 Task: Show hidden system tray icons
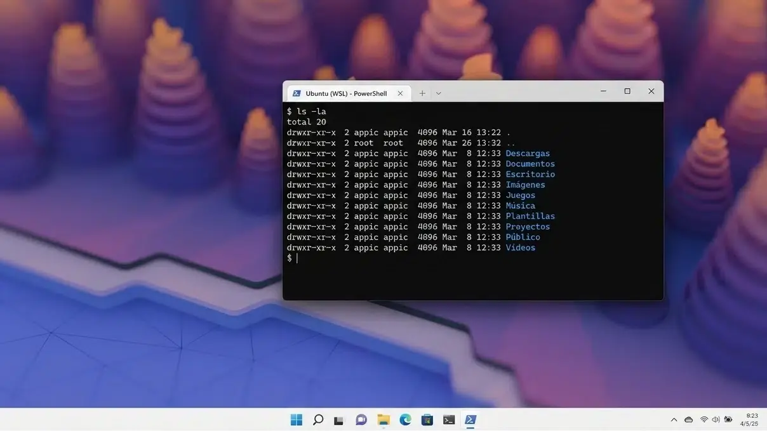pyautogui.click(x=674, y=420)
